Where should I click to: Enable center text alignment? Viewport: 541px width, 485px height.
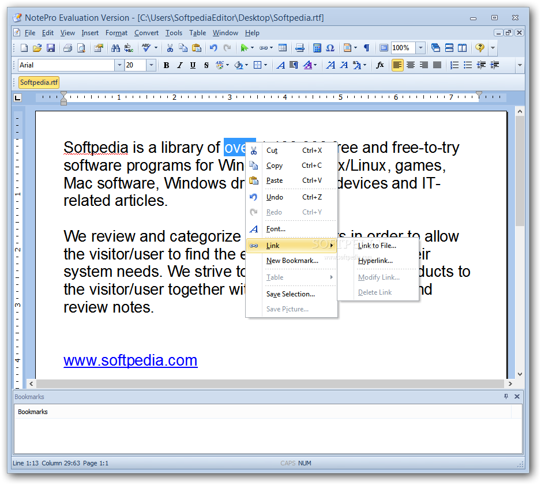(x=411, y=65)
